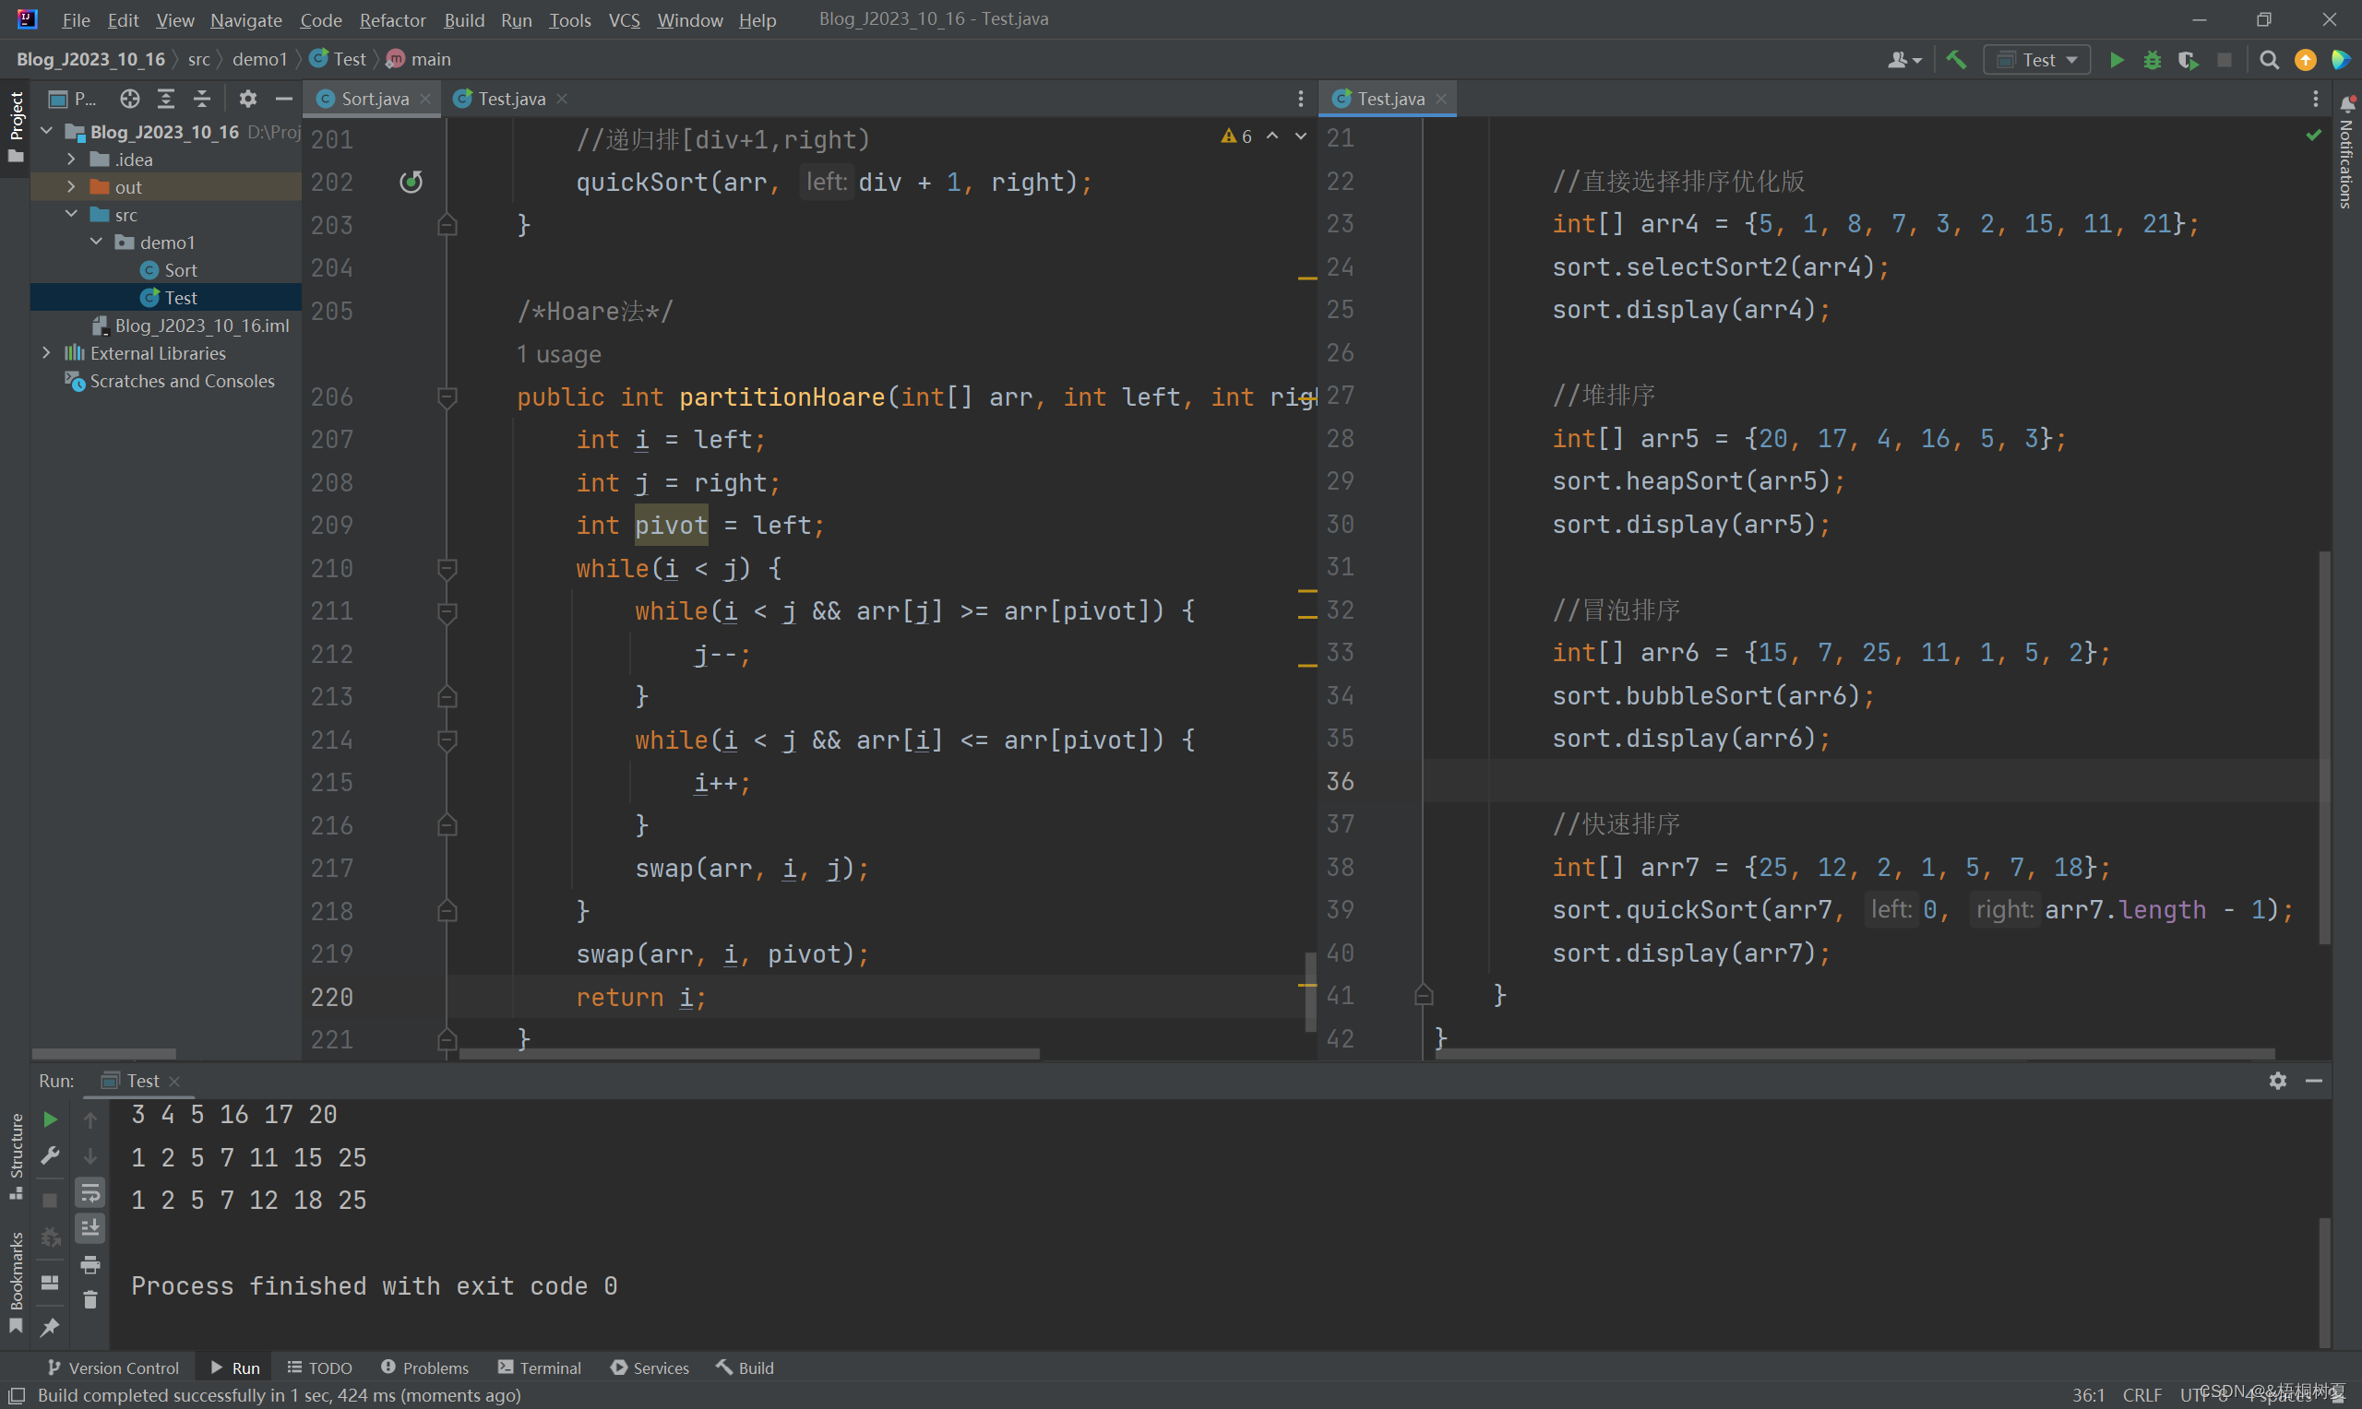This screenshot has width=2362, height=1409.
Task: Open the Services tool window
Action: tap(650, 1368)
